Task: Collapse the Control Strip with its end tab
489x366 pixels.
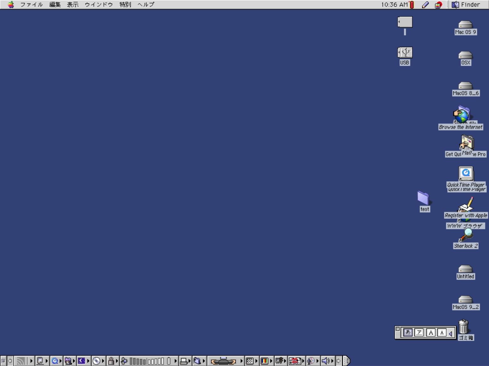Action: pyautogui.click(x=346, y=360)
